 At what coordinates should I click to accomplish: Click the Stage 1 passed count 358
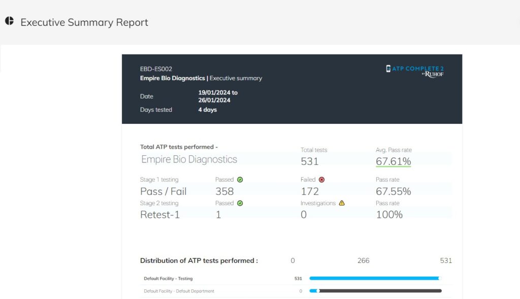click(224, 191)
